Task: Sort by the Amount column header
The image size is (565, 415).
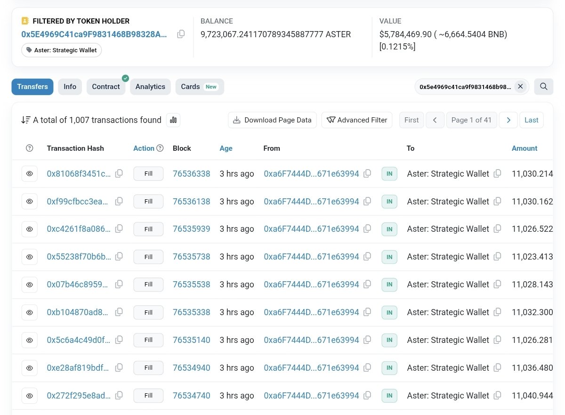Action: tap(525, 148)
